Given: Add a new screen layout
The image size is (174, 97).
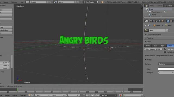Looking at the screenshot, I should click(x=48, y=2).
